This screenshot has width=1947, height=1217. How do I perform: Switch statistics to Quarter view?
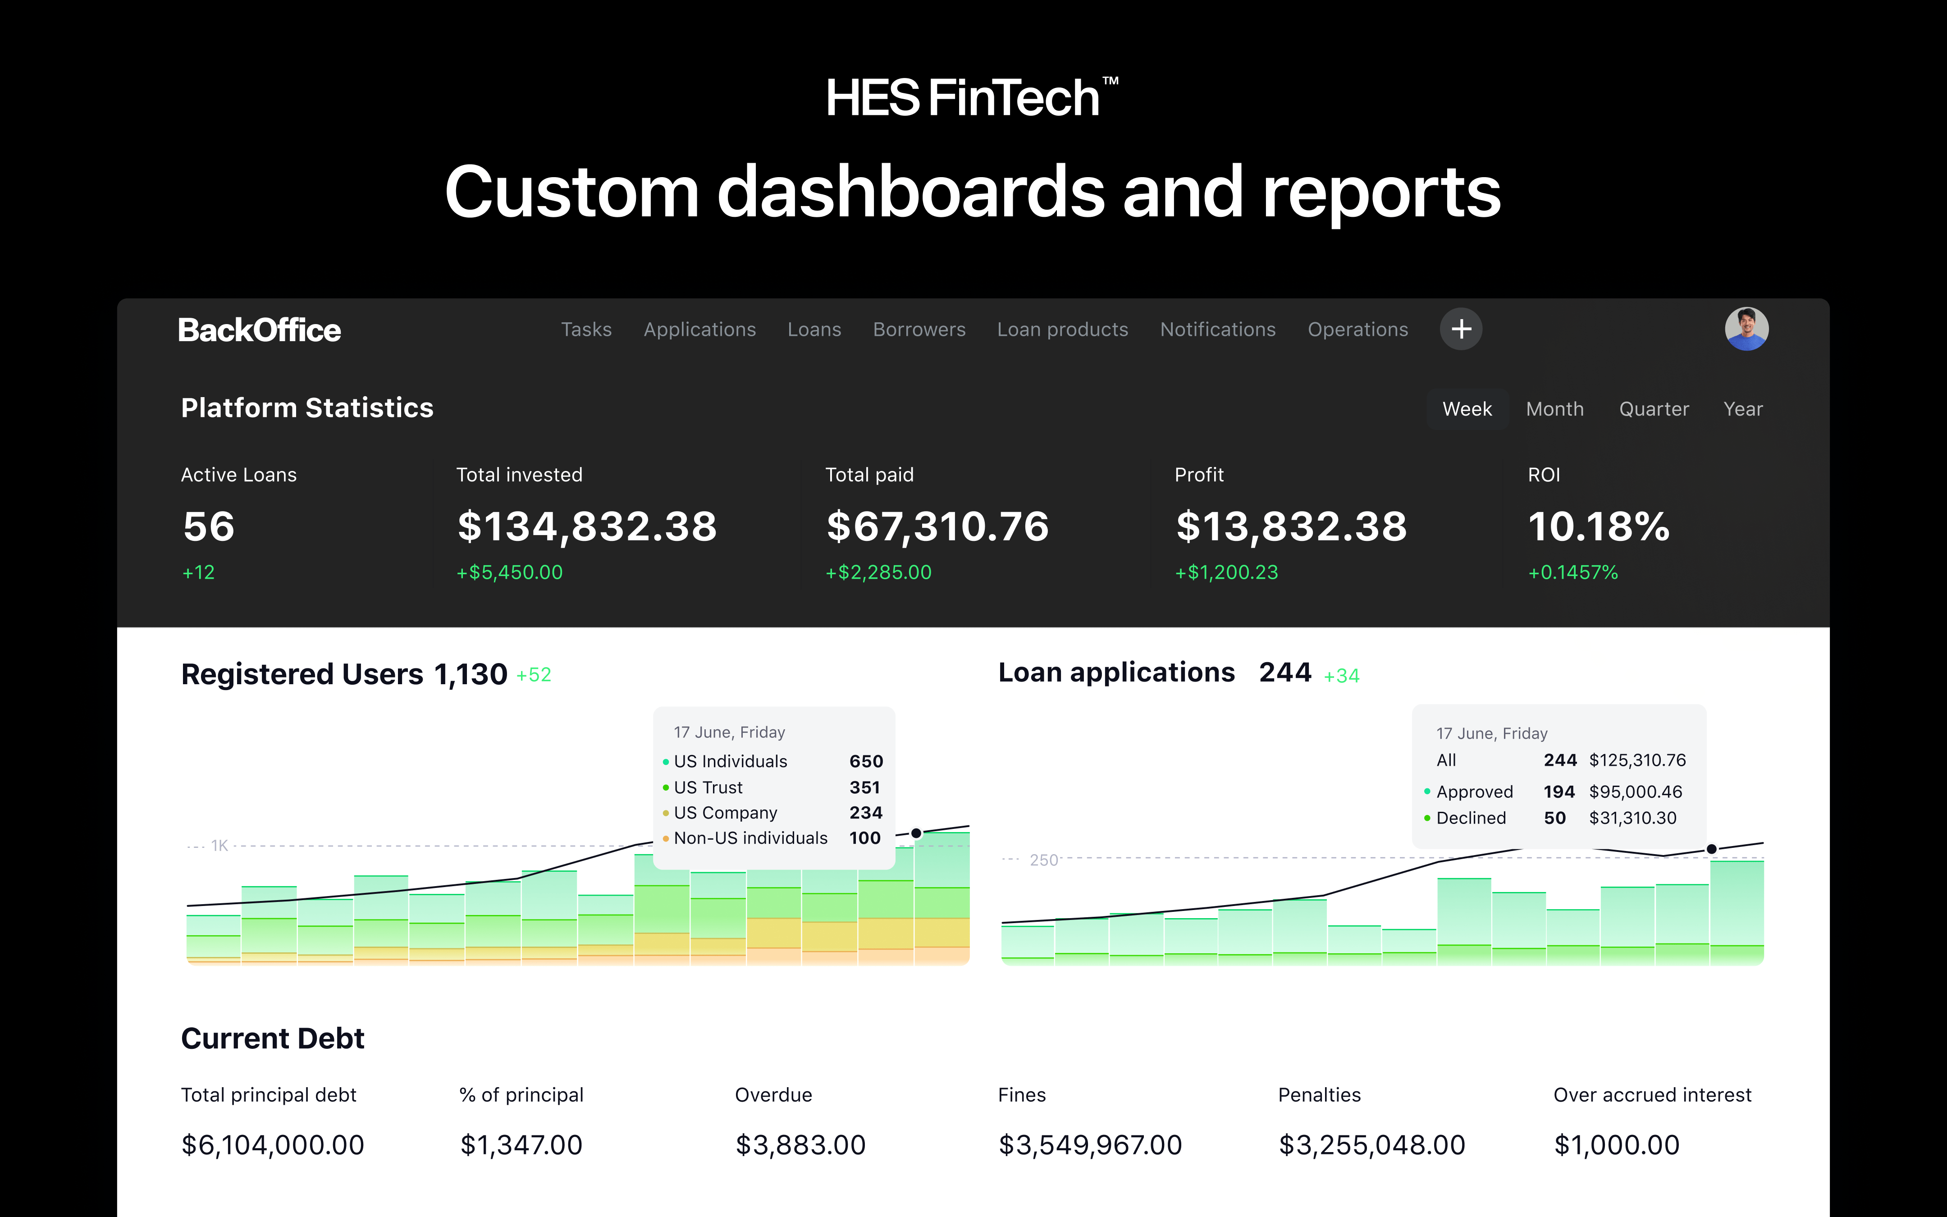pyautogui.click(x=1653, y=409)
